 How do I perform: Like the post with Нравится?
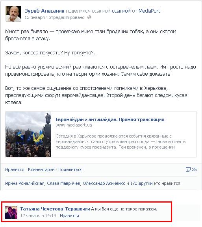[x=15, y=169]
